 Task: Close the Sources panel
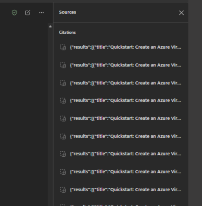[x=181, y=13]
